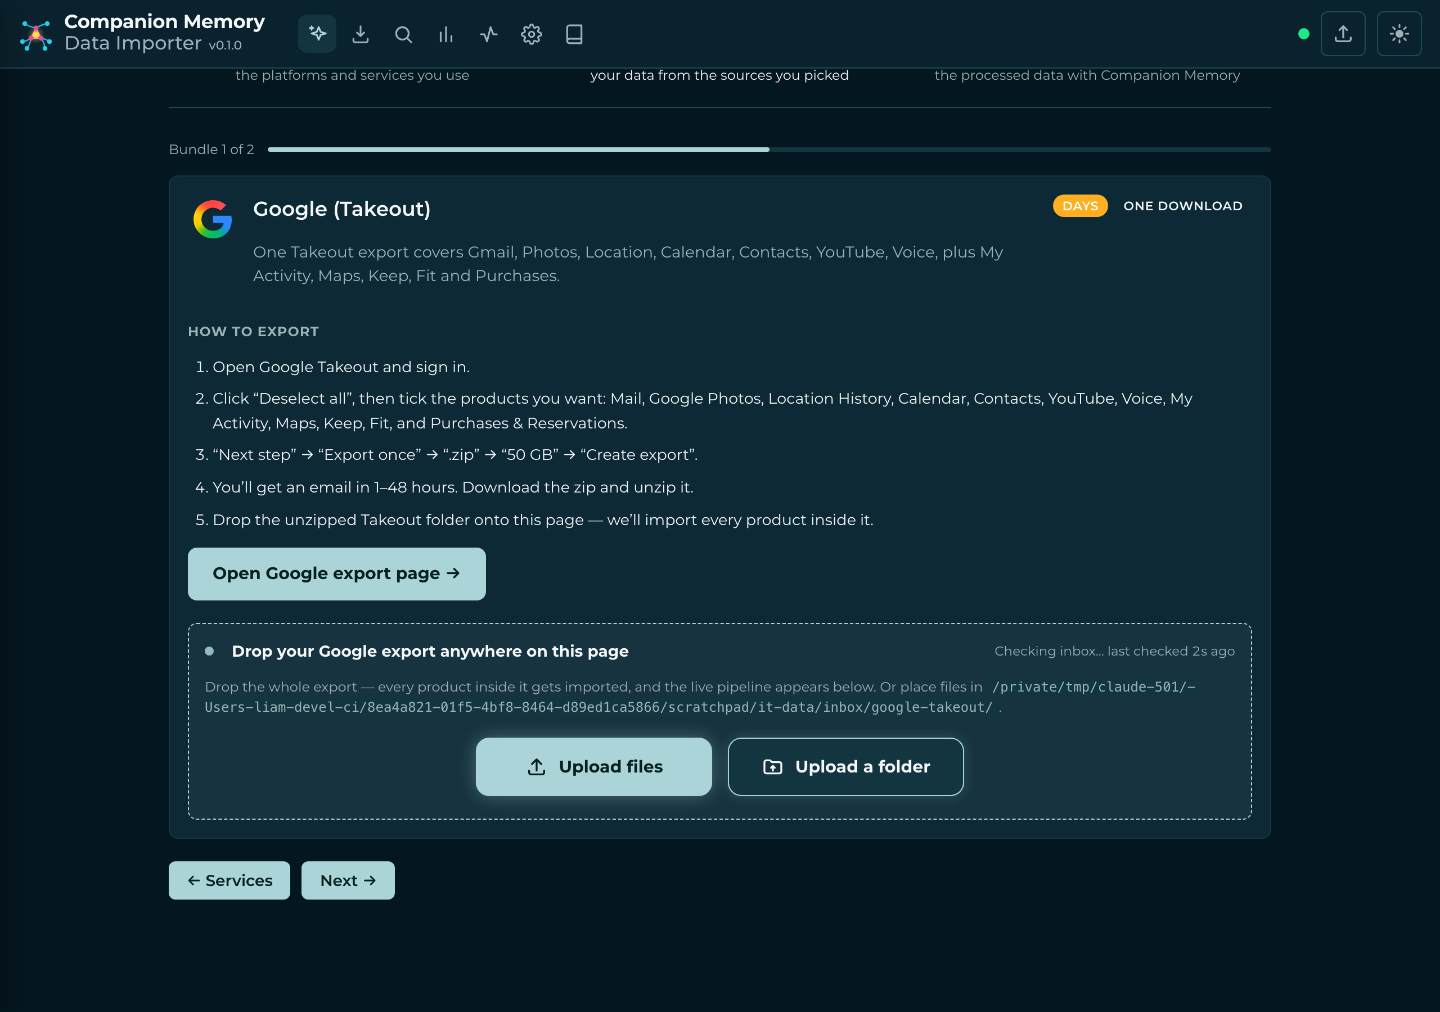
Task: Click the Google (Takeout) heading
Action: 342,209
